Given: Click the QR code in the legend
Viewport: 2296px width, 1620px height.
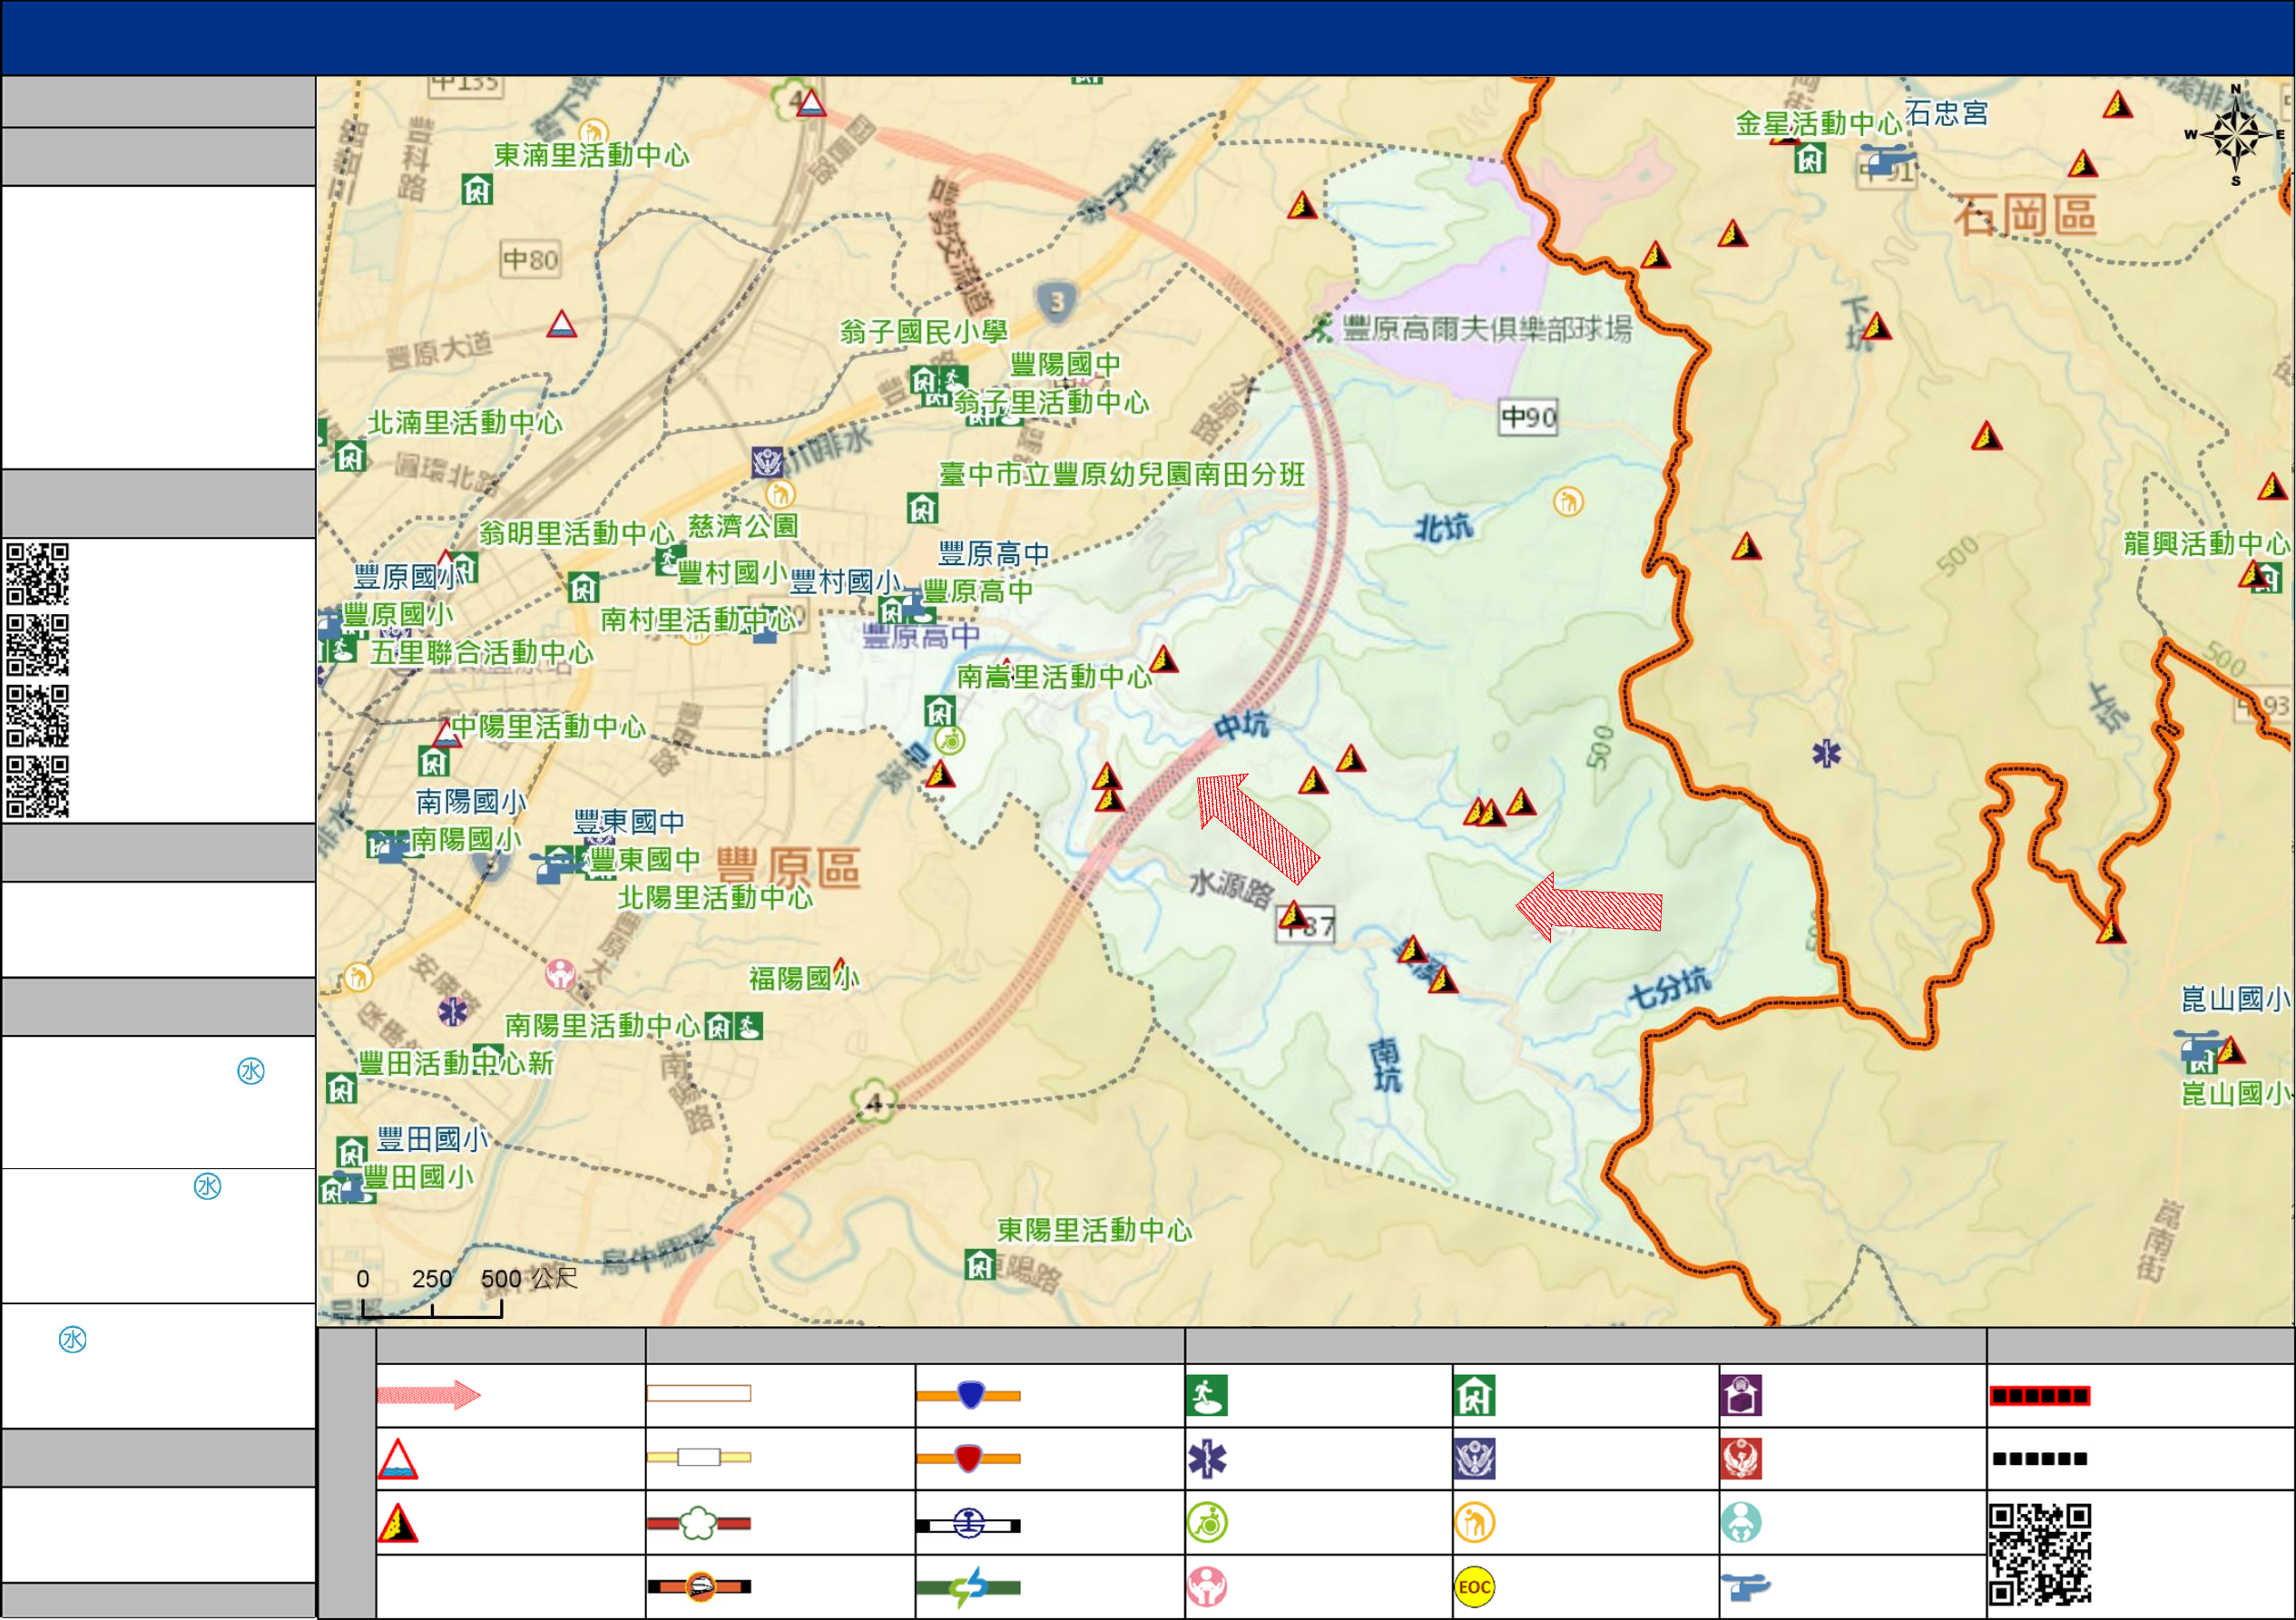Looking at the screenshot, I should click(x=2040, y=1555).
